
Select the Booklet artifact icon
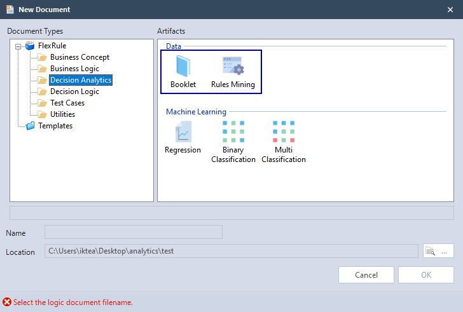click(183, 66)
